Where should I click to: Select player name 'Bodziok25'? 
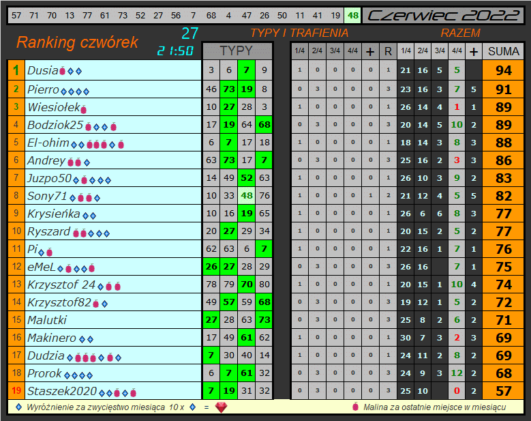tap(55, 125)
